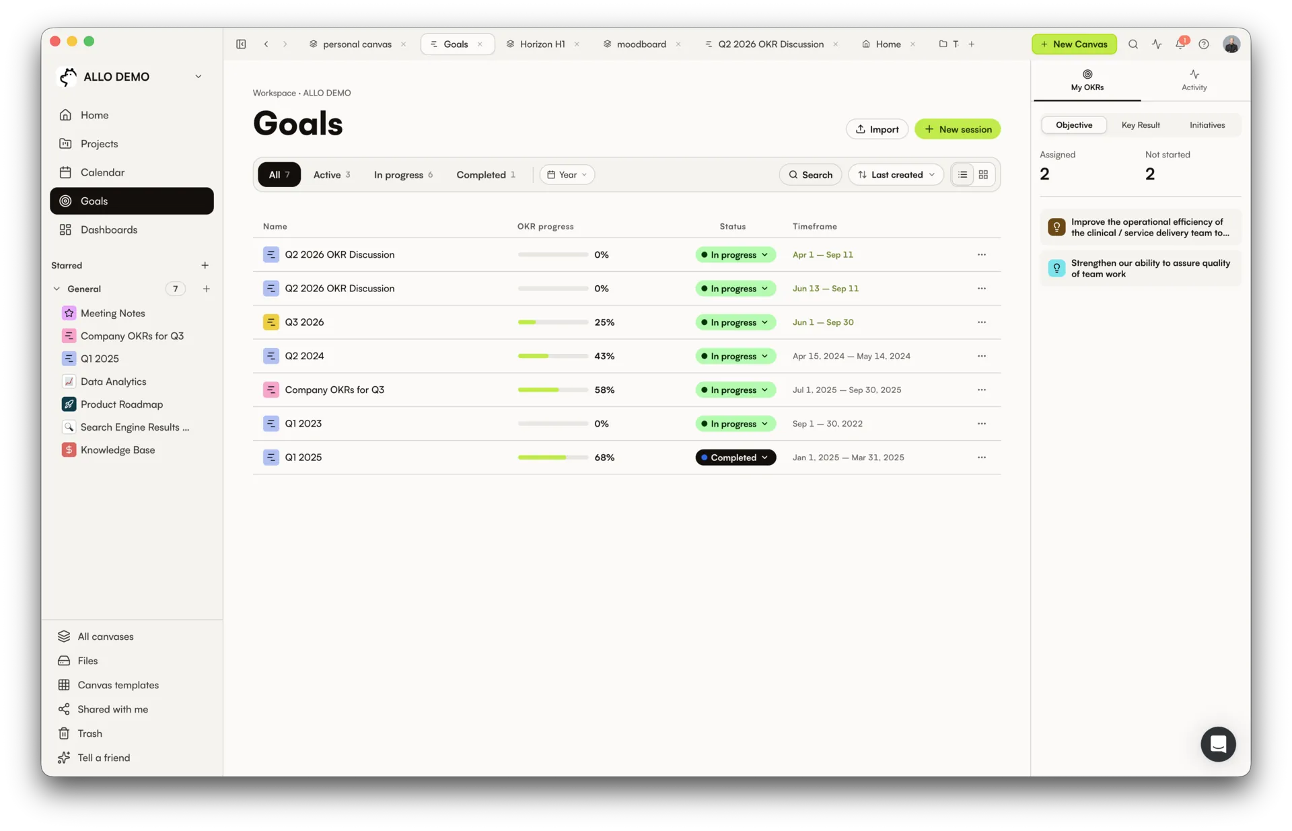Image resolution: width=1292 pixels, height=831 pixels.
Task: Collapse the General section
Action: click(x=57, y=289)
